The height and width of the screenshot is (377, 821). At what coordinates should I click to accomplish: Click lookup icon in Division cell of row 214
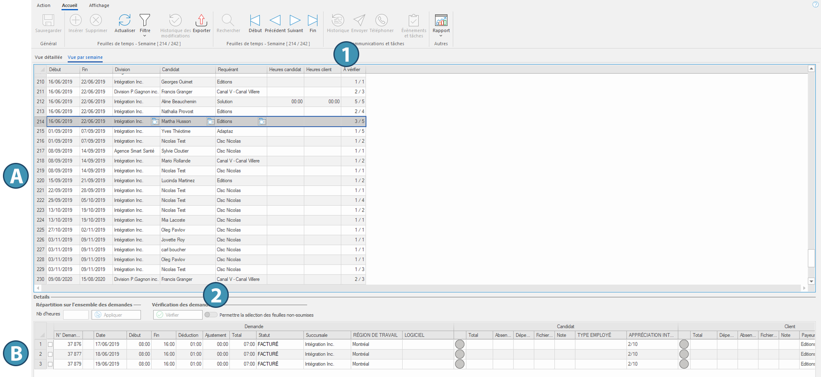click(155, 122)
